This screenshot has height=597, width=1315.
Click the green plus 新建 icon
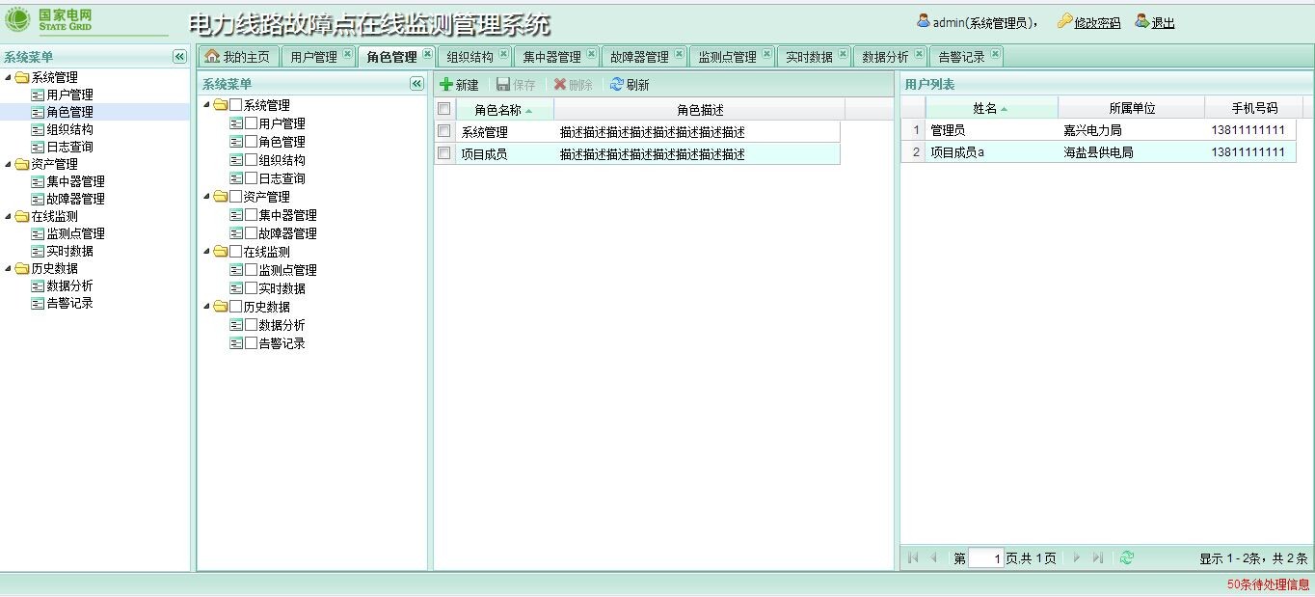coord(445,85)
